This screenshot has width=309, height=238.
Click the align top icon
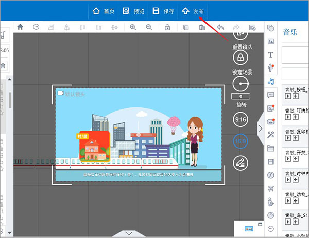(x=82, y=27)
